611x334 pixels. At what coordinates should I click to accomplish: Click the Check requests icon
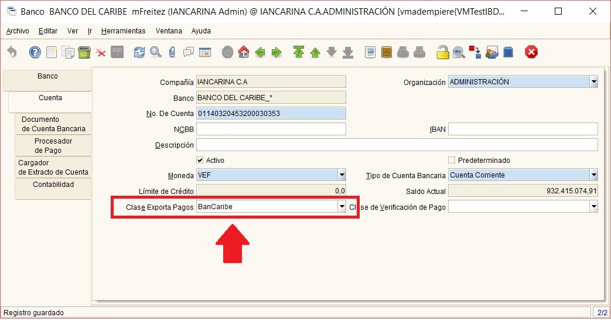tap(491, 52)
